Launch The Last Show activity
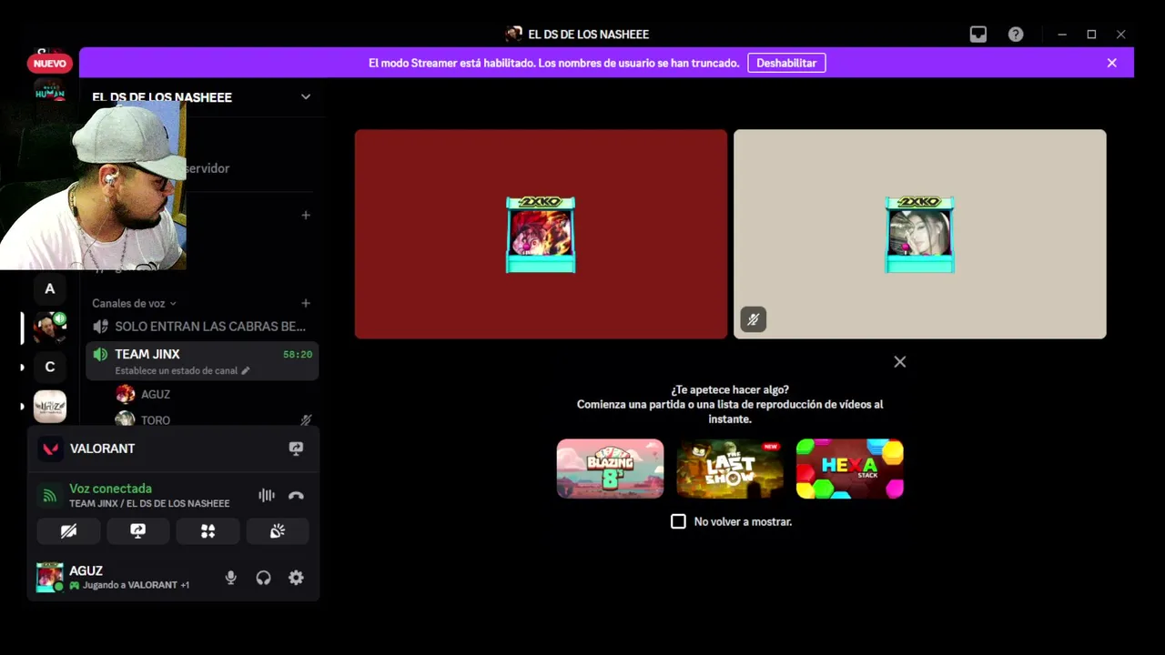The height and width of the screenshot is (655, 1165). pos(730,469)
